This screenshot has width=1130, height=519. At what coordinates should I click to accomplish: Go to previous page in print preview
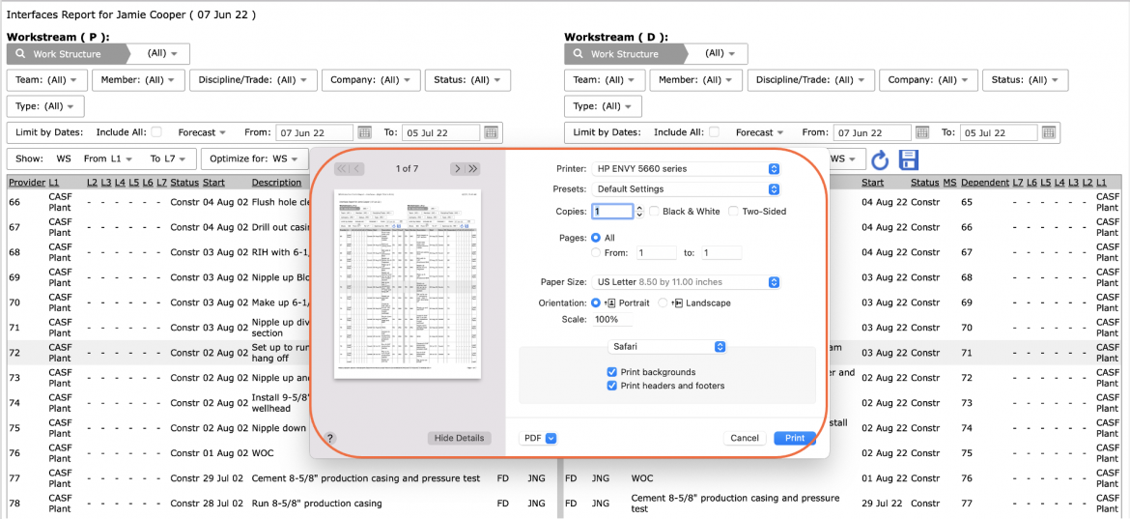[356, 169]
